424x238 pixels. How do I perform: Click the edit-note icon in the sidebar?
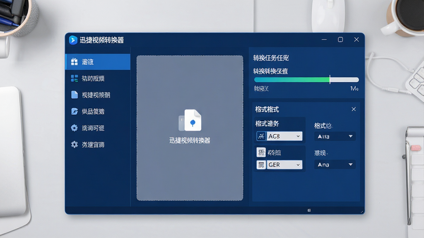[75, 112]
